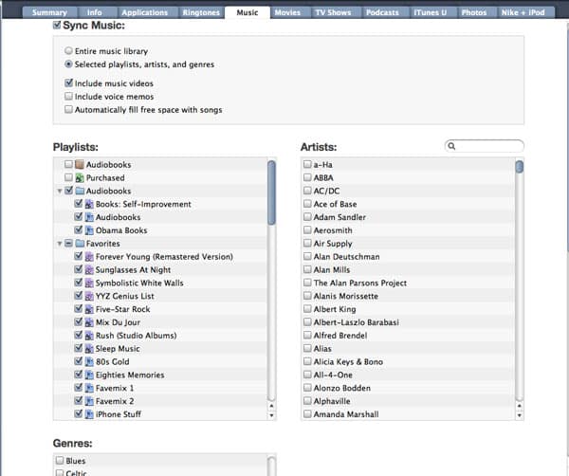Click the Audiobooks folder icon
This screenshot has width=569, height=476.
pos(80,191)
